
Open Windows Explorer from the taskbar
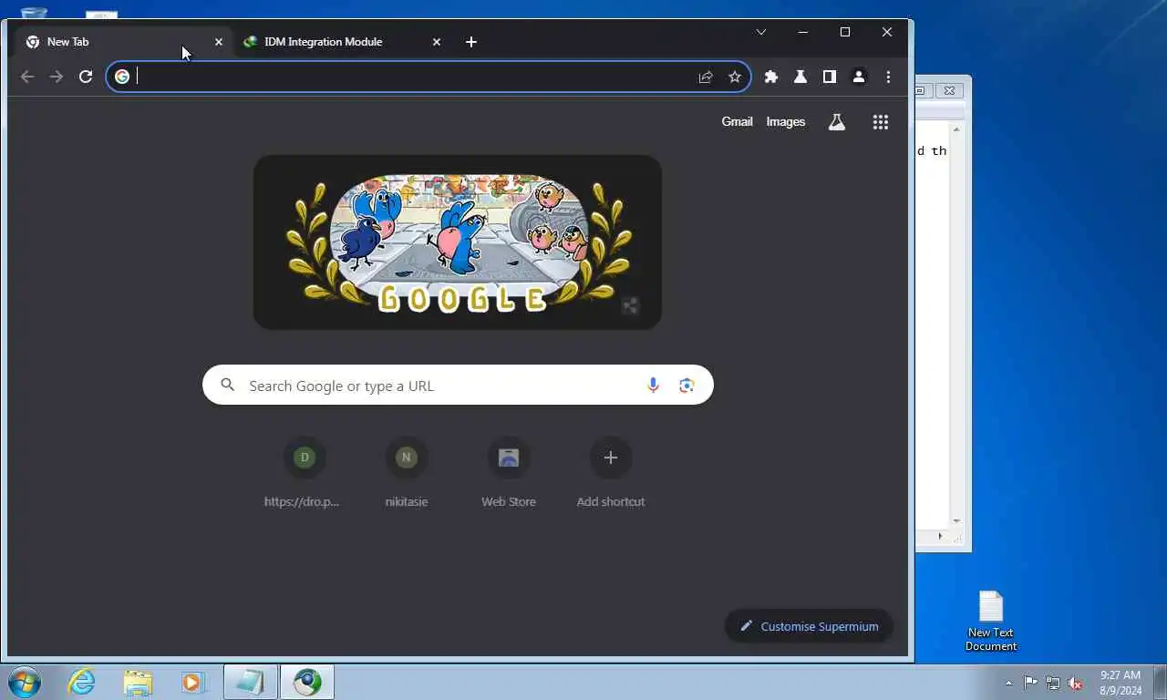(138, 682)
